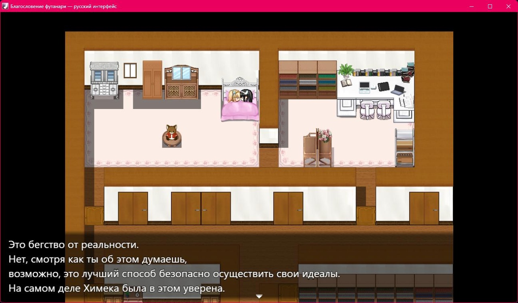Click the white laptop on the desk

tap(364, 87)
